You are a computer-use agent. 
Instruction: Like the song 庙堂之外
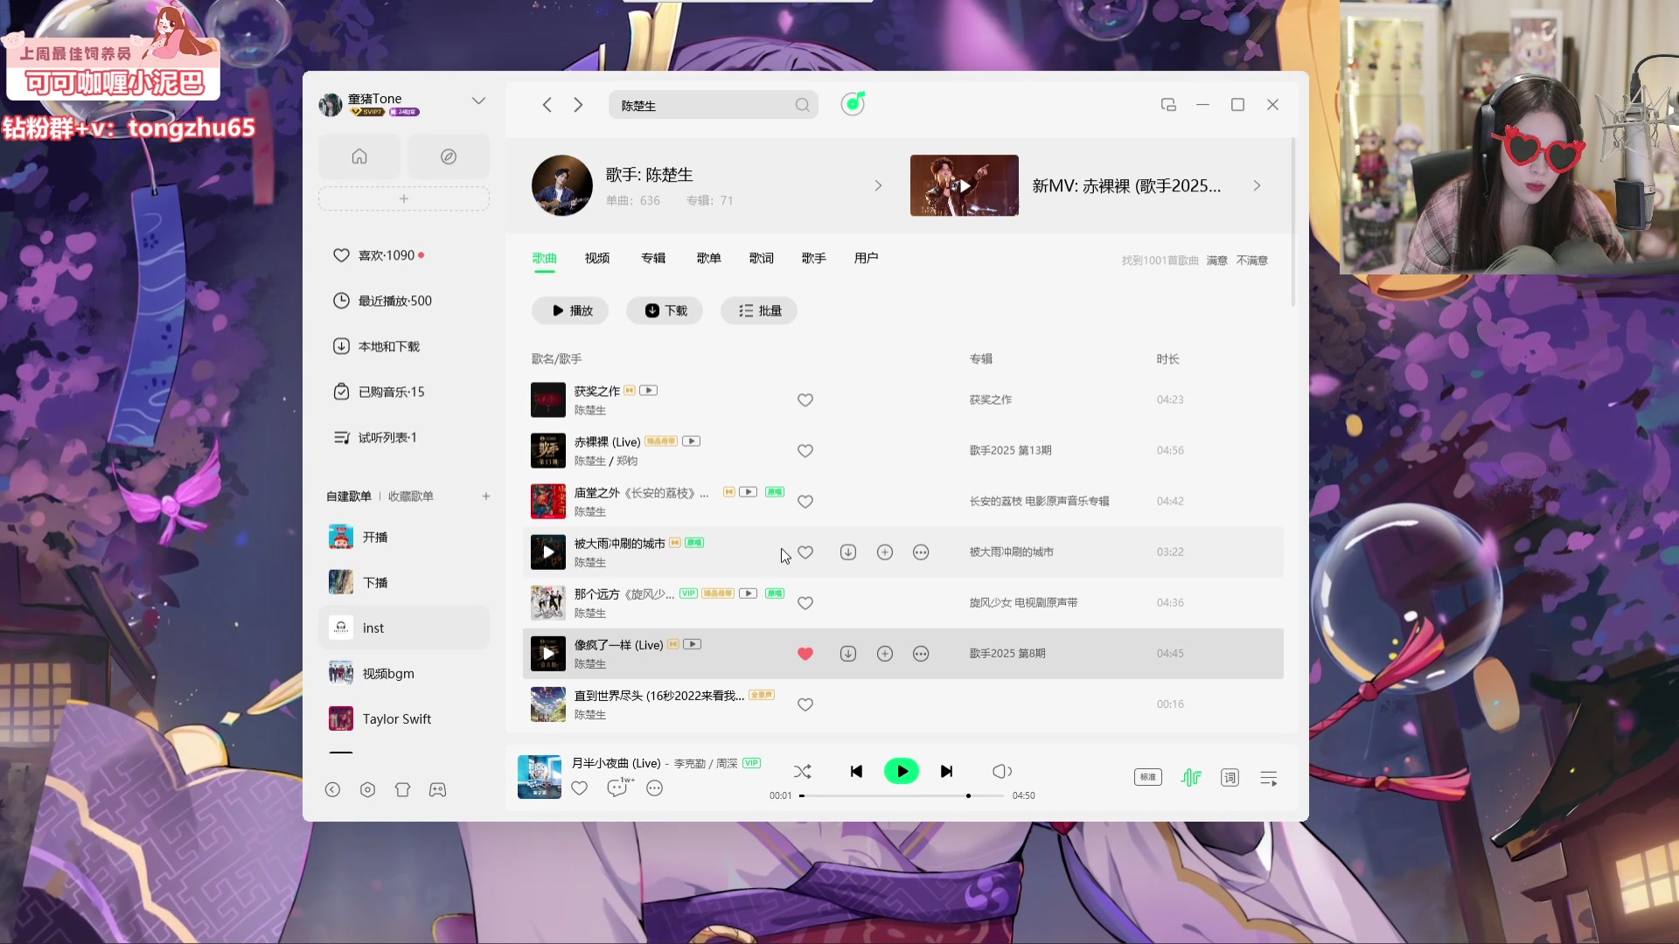805,502
